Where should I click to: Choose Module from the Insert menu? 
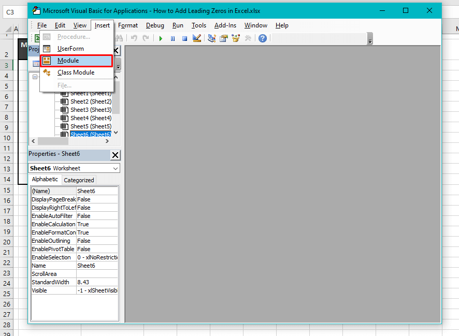(69, 60)
